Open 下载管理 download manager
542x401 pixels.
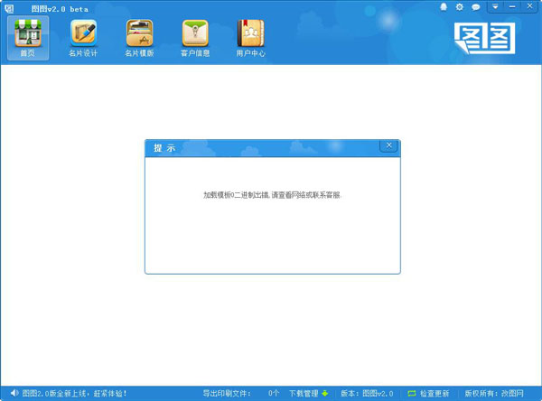(x=304, y=393)
